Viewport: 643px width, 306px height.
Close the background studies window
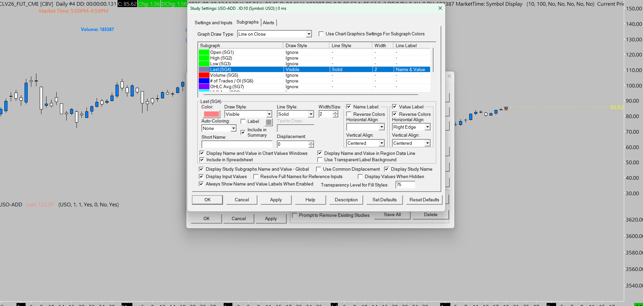point(449,76)
